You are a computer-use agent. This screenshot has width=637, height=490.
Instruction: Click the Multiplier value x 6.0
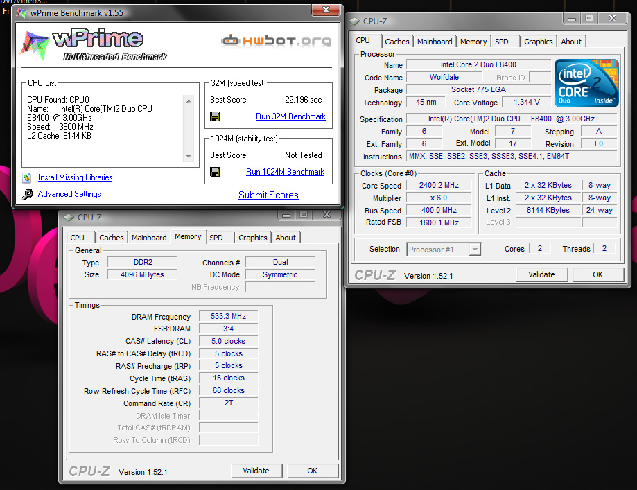439,198
